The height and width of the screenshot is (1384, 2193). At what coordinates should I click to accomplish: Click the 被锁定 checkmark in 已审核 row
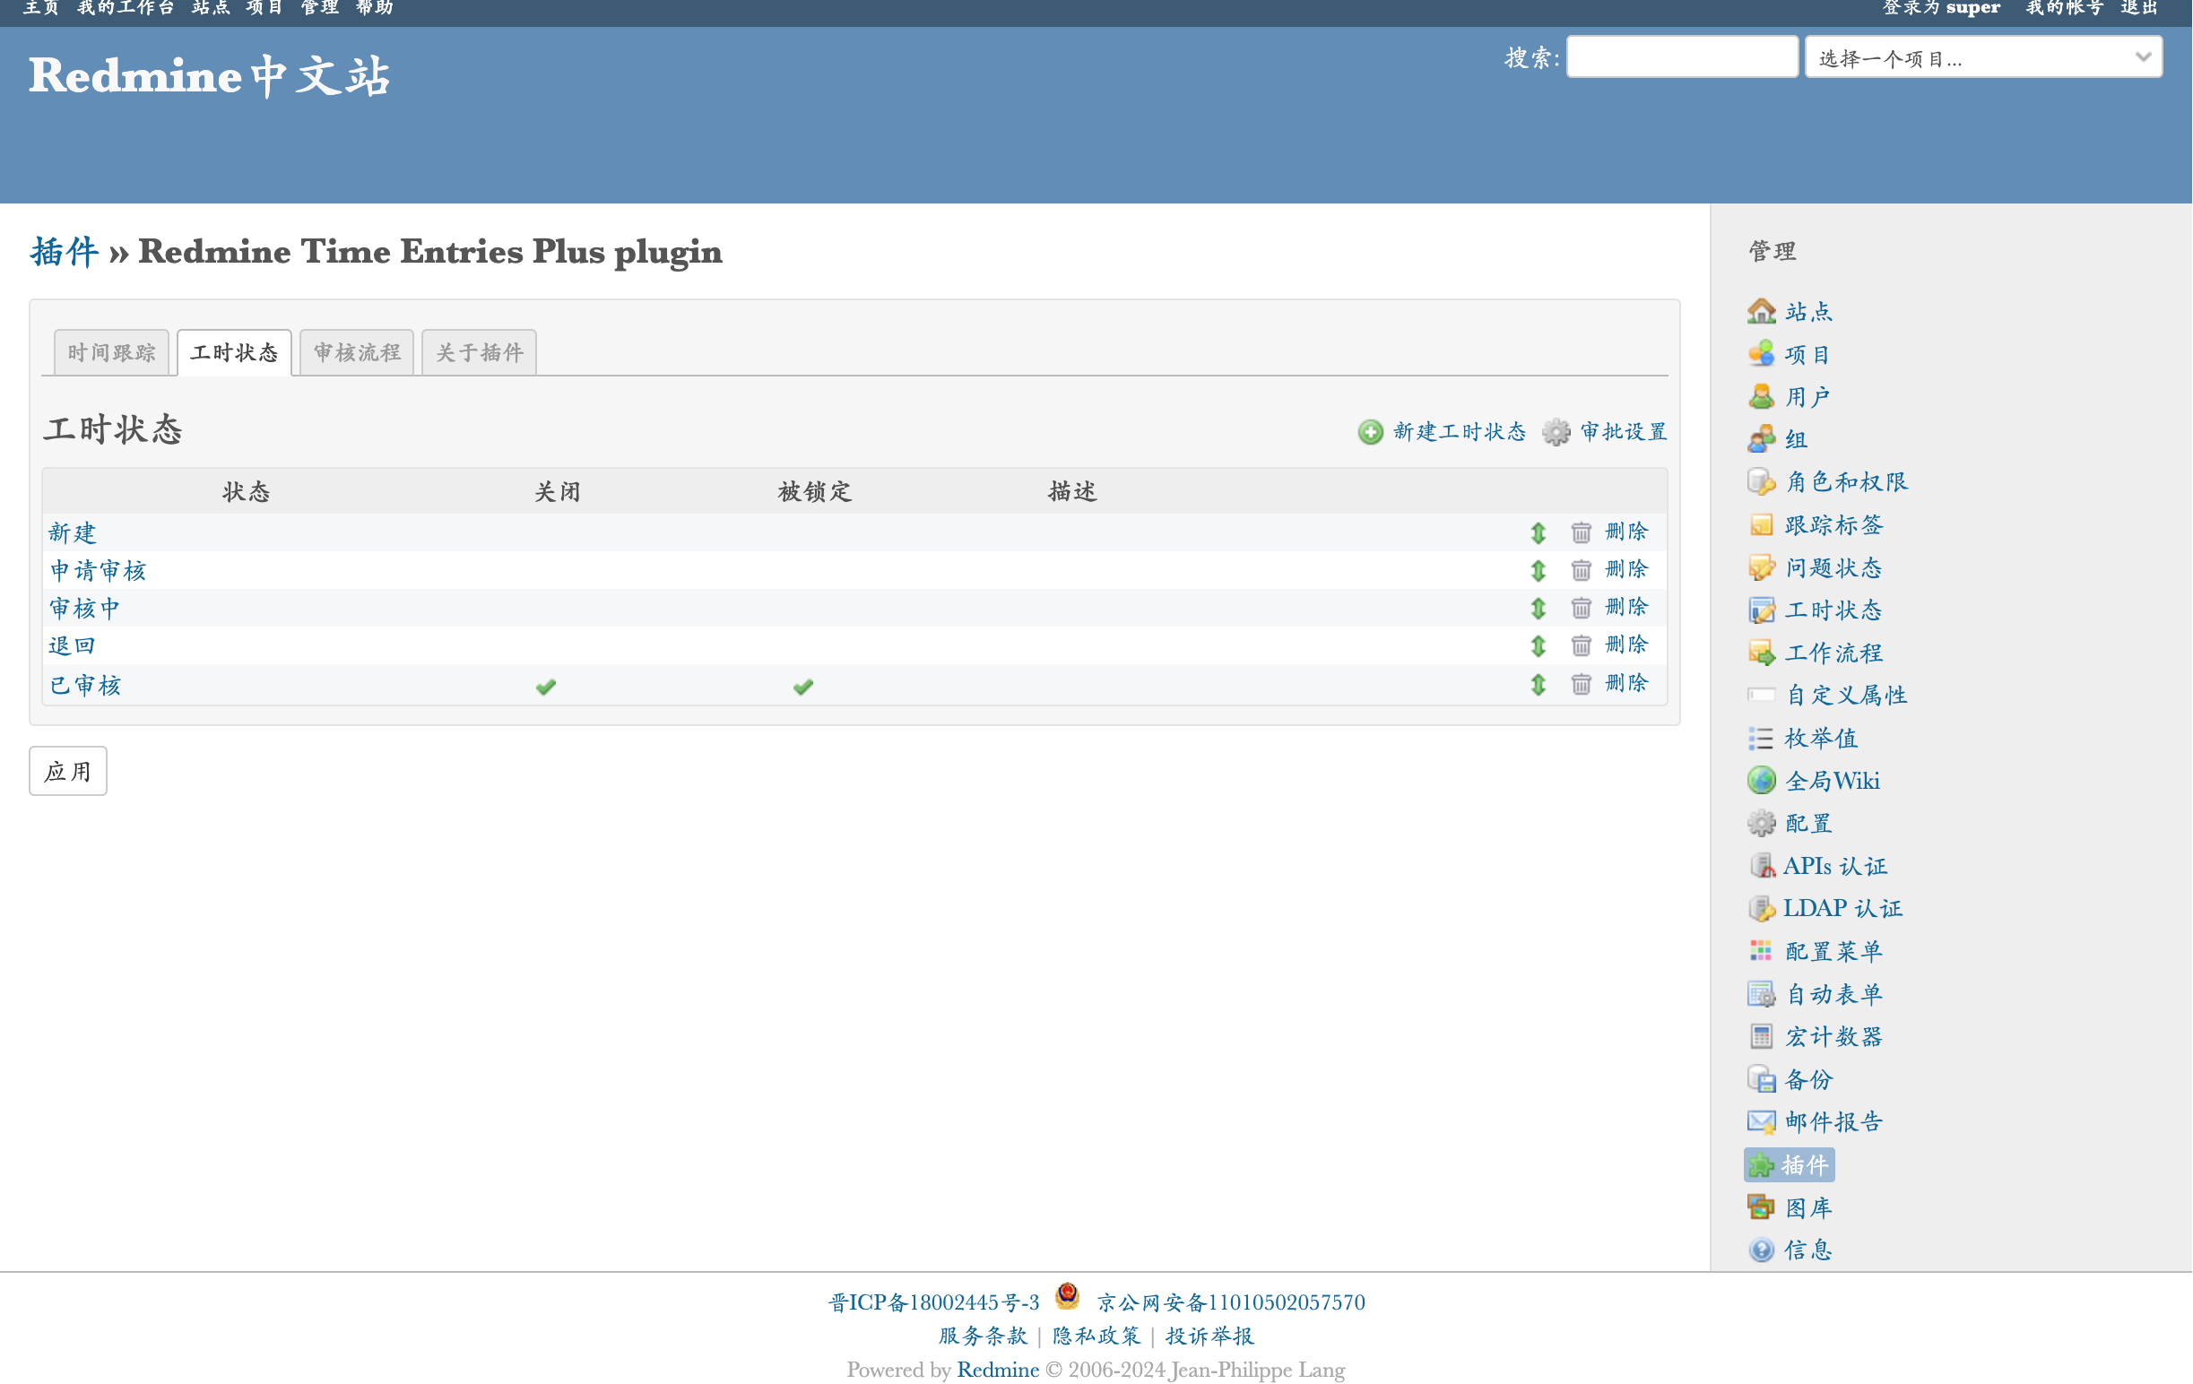[802, 687]
